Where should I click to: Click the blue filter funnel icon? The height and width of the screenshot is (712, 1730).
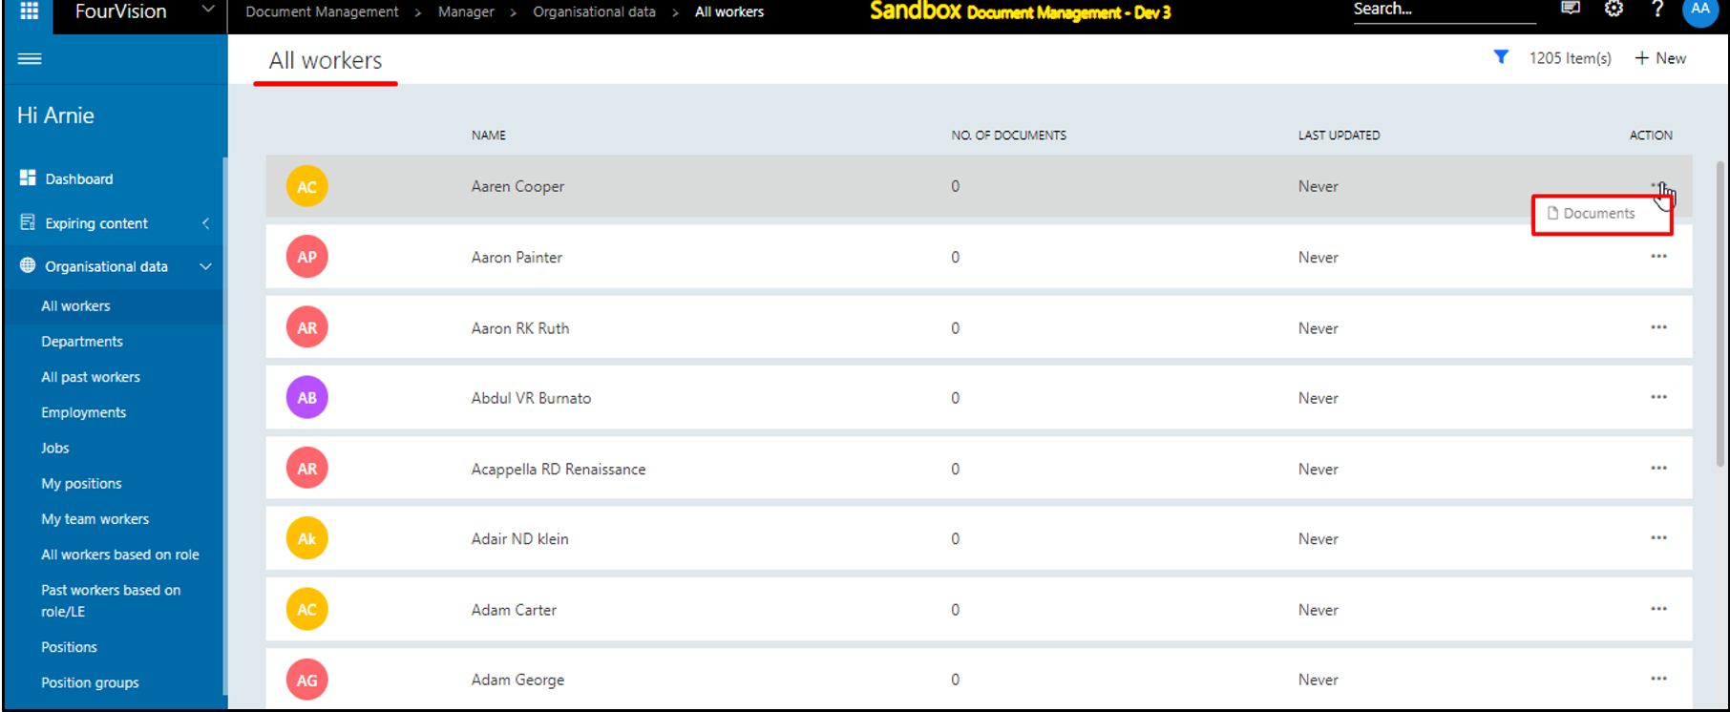(1501, 57)
